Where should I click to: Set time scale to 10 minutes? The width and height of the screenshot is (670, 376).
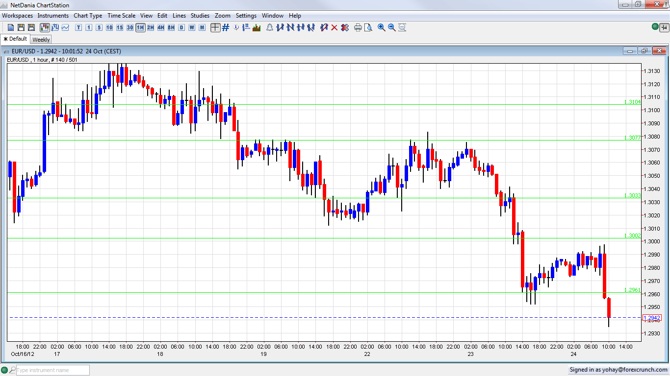click(x=109, y=27)
